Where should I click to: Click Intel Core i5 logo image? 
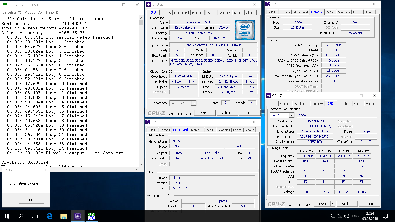245,30
